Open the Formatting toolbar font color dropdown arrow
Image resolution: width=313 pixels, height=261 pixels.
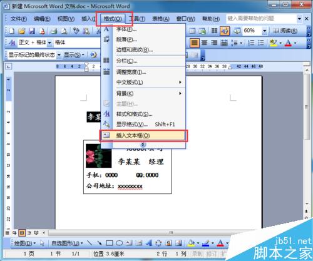pyautogui.click(x=295, y=43)
